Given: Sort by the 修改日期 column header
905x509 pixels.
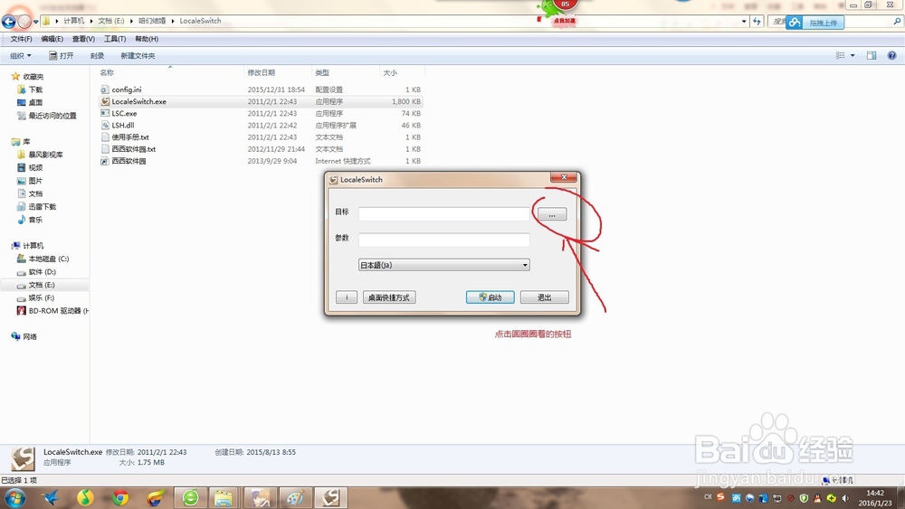Looking at the screenshot, I should click(x=262, y=72).
